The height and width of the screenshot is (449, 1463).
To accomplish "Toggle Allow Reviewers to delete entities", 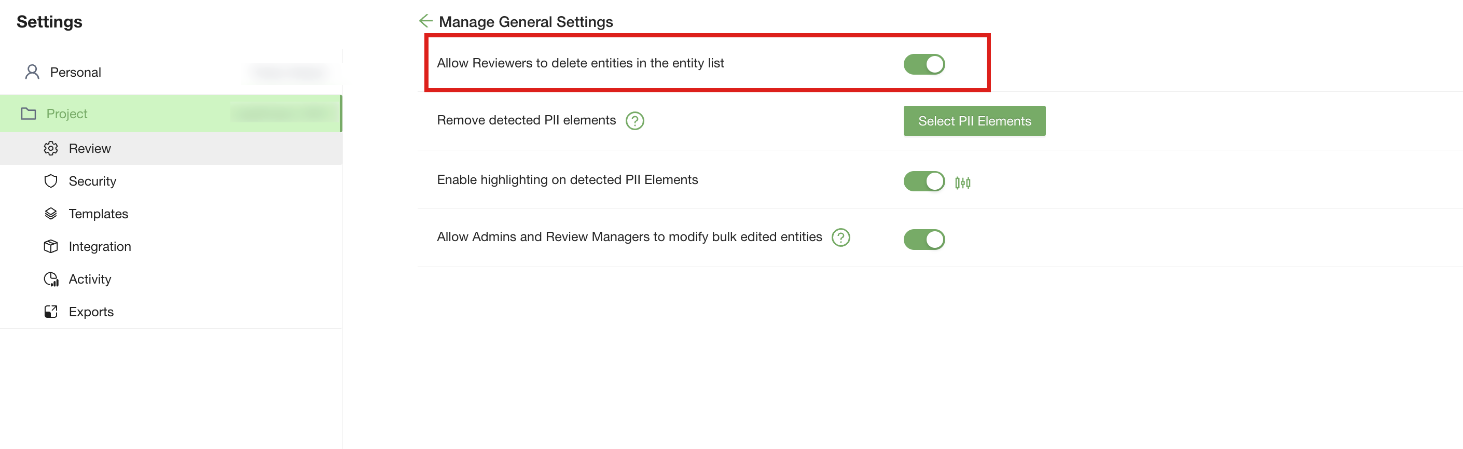I will coord(924,64).
